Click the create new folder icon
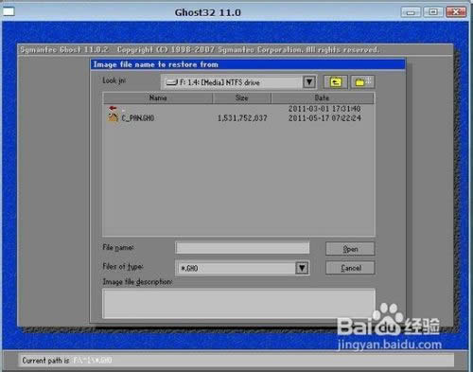 click(362, 82)
